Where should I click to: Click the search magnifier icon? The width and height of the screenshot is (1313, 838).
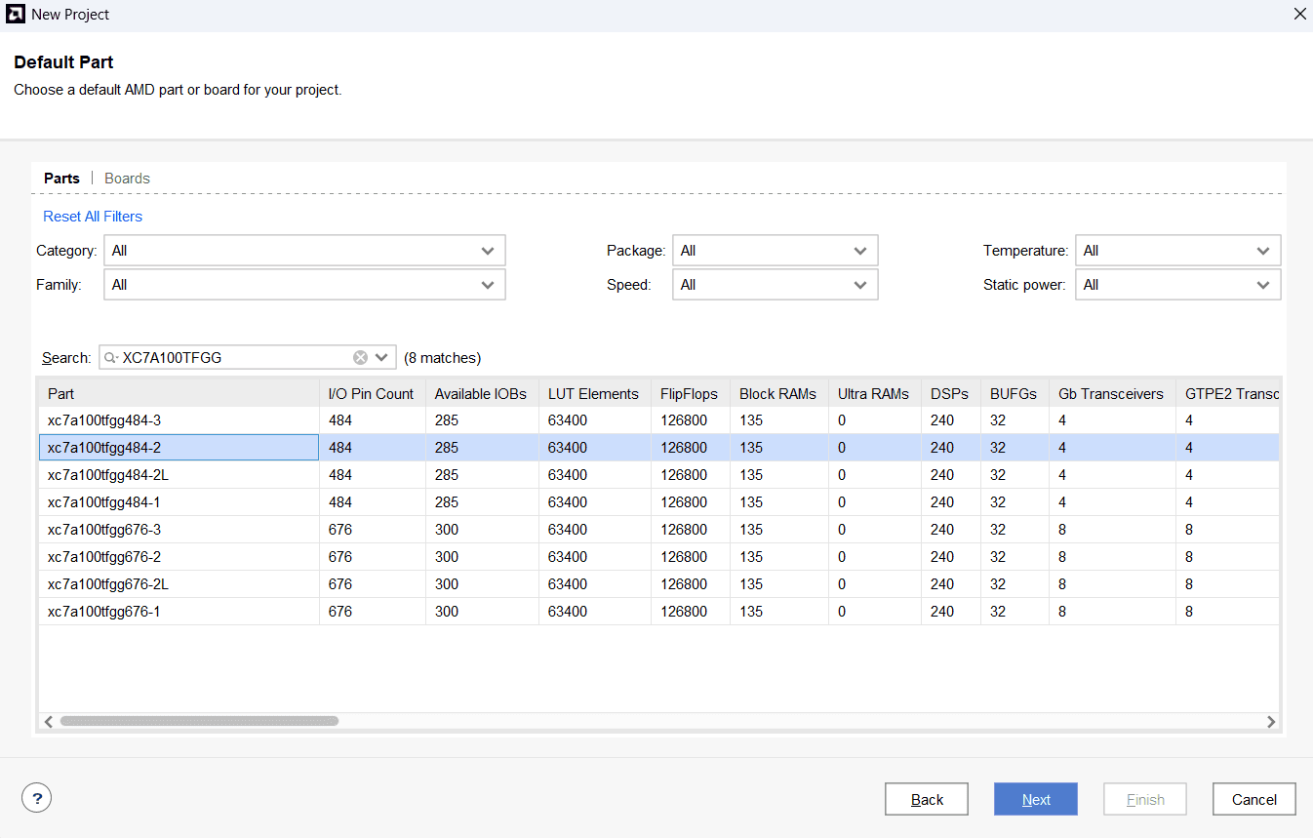111,358
